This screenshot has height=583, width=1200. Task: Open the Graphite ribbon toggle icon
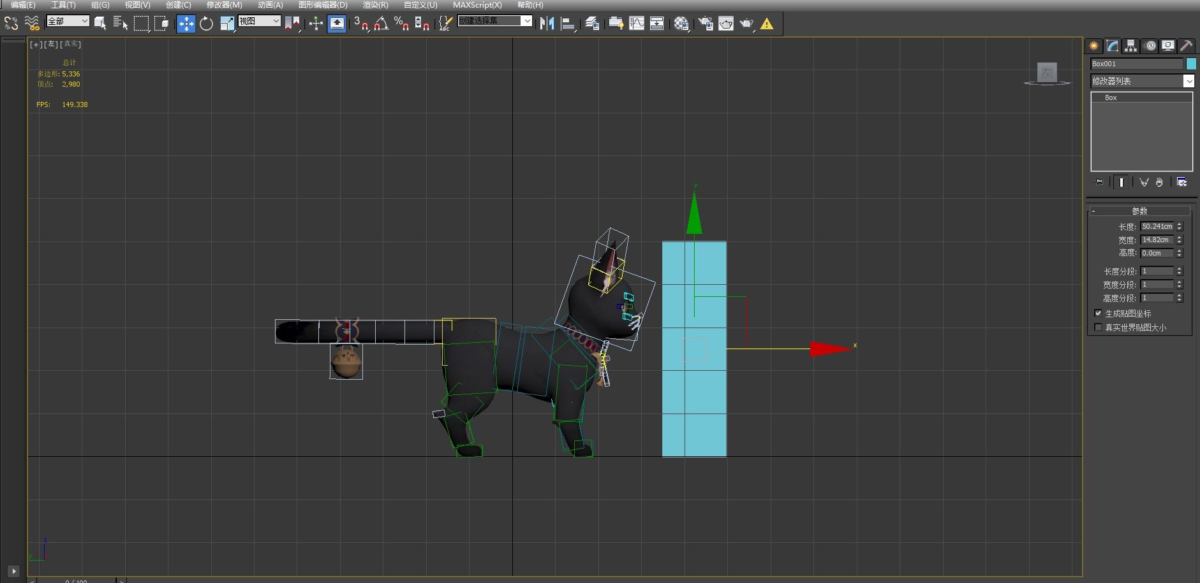(x=616, y=24)
